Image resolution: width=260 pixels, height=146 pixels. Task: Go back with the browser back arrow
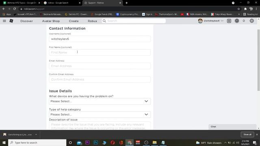4,9
